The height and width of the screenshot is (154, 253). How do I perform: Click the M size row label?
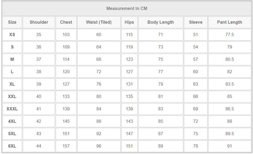click(12, 59)
